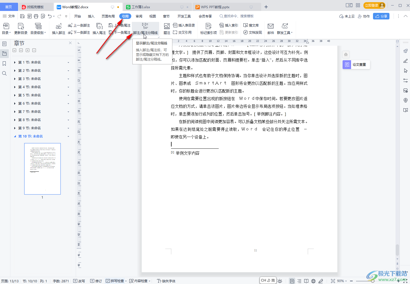
Task: Open the 文件 menu
Action: click(9, 16)
